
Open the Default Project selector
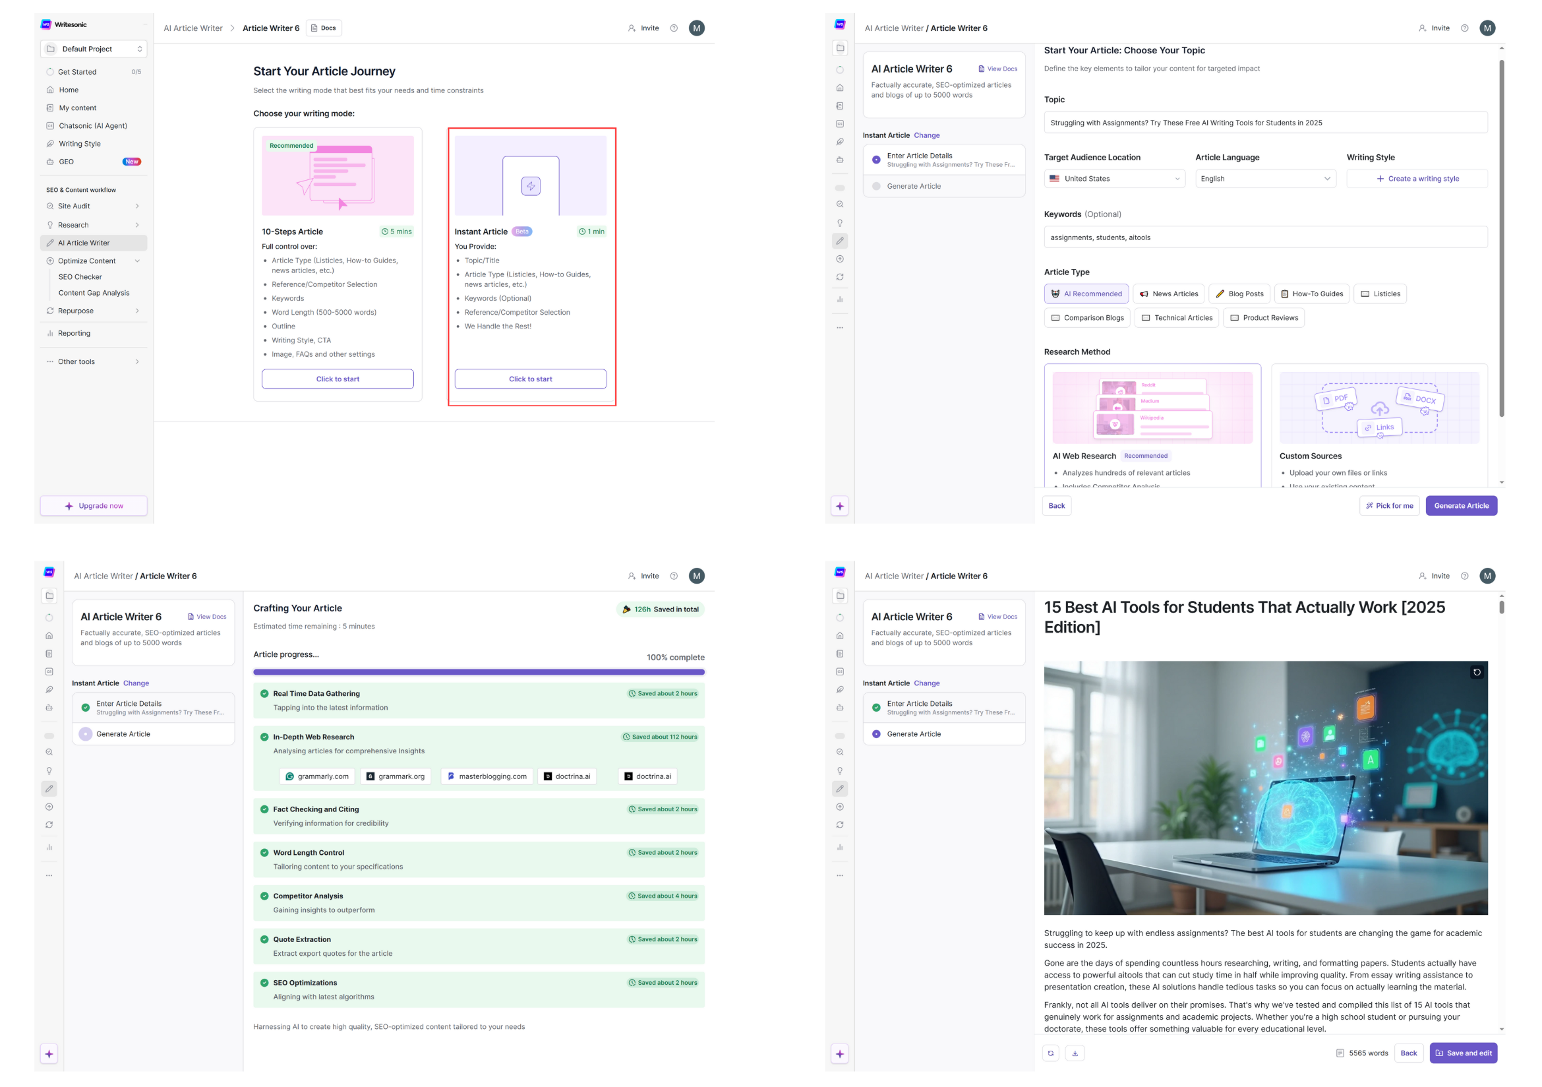94,49
